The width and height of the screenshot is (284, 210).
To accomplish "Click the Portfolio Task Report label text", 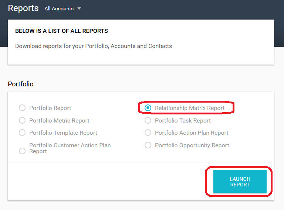I will (x=183, y=121).
